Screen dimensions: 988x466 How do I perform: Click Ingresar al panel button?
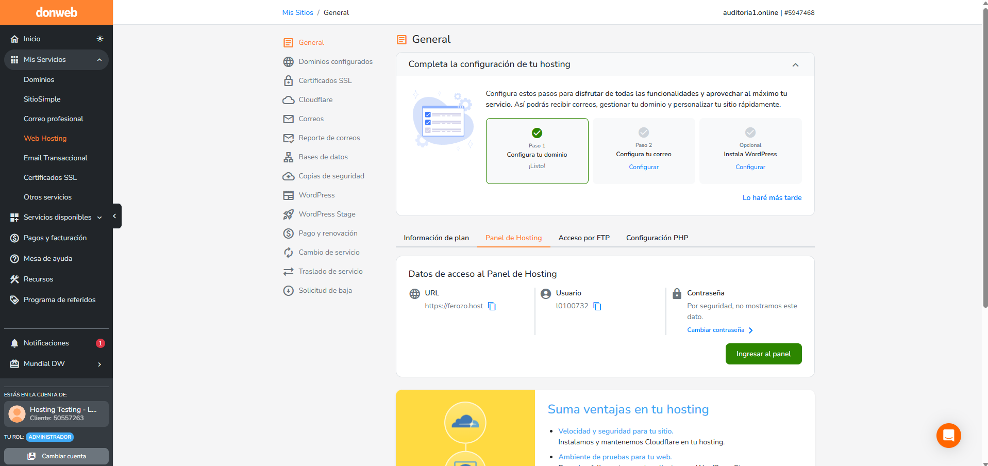(x=763, y=354)
